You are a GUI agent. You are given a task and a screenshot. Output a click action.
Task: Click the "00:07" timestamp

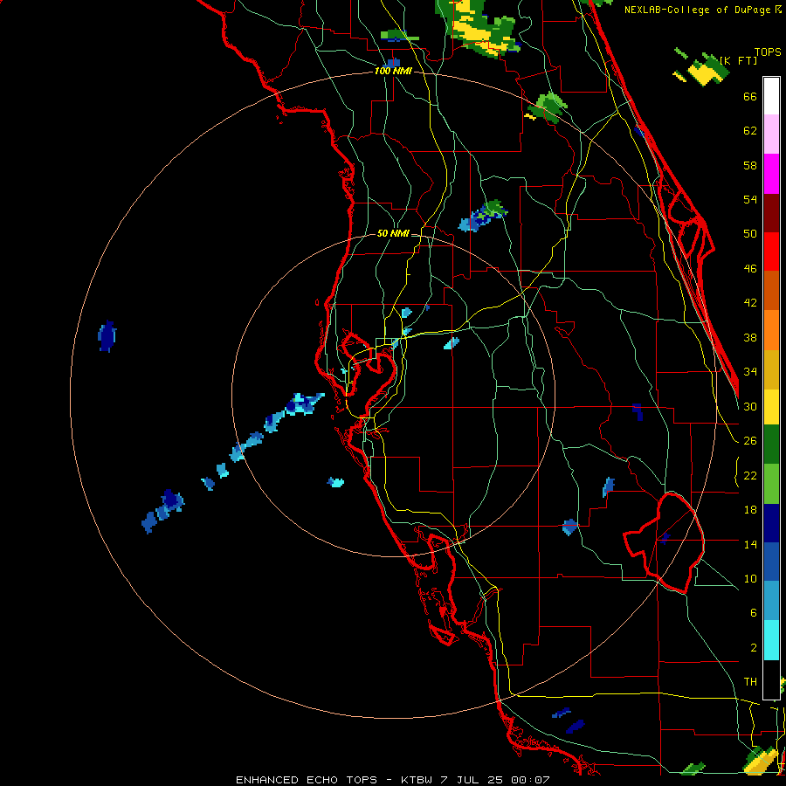point(530,780)
